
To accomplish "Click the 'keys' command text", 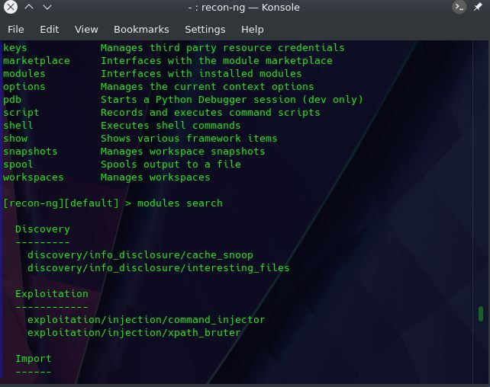I will [15, 48].
